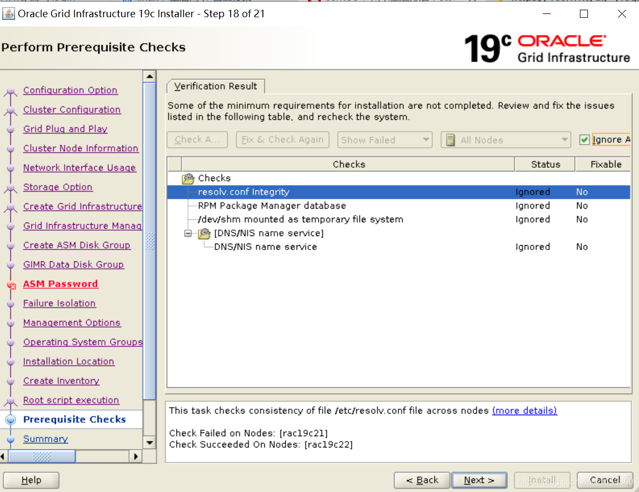Go to GIMR Data Disk Group step

(73, 265)
